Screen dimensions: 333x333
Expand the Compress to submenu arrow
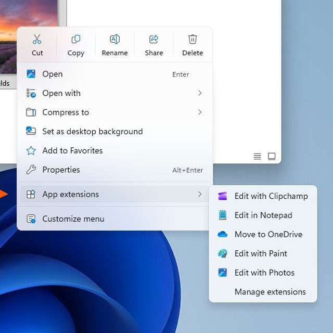200,112
